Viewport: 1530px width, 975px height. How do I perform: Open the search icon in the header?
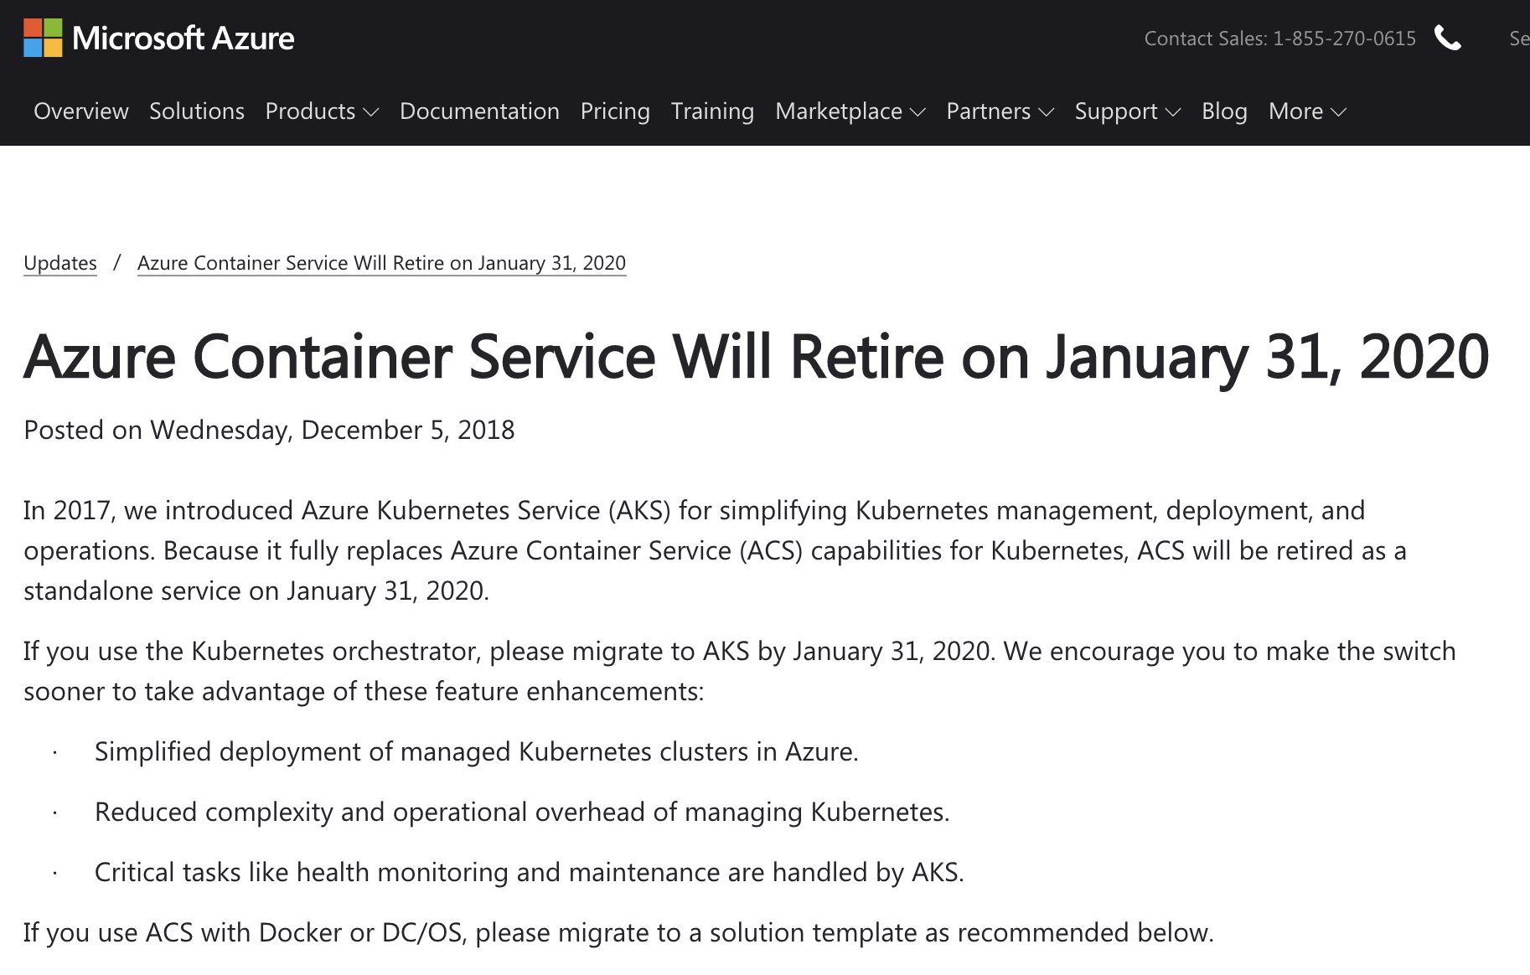pyautogui.click(x=1519, y=38)
